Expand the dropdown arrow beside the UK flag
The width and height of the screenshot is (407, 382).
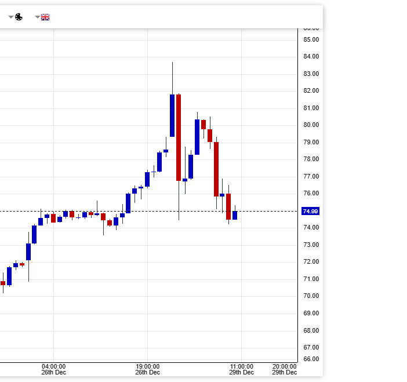pyautogui.click(x=38, y=17)
